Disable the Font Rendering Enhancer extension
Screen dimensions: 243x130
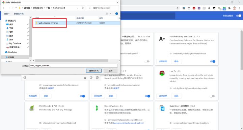tap(213, 61)
